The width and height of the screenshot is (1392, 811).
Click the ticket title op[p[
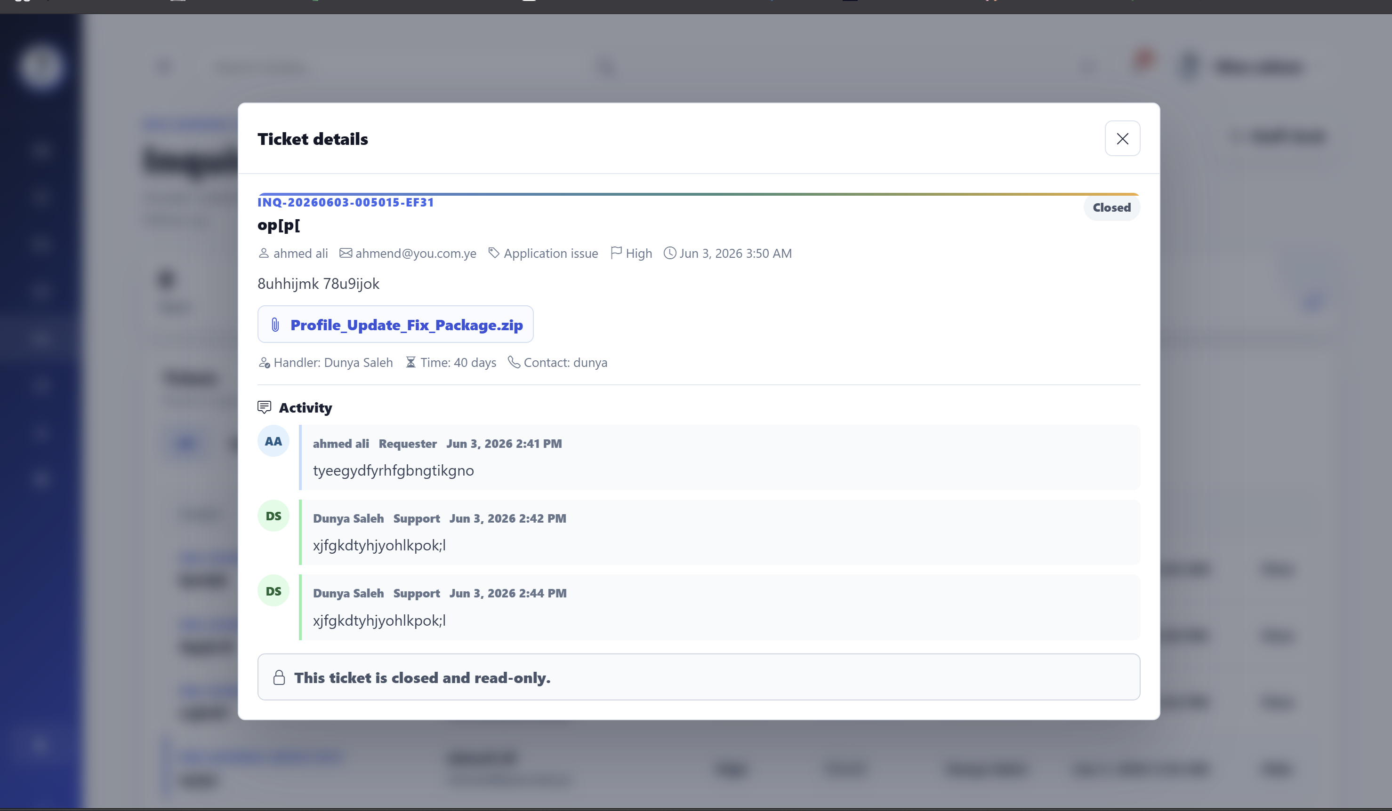pyautogui.click(x=278, y=225)
